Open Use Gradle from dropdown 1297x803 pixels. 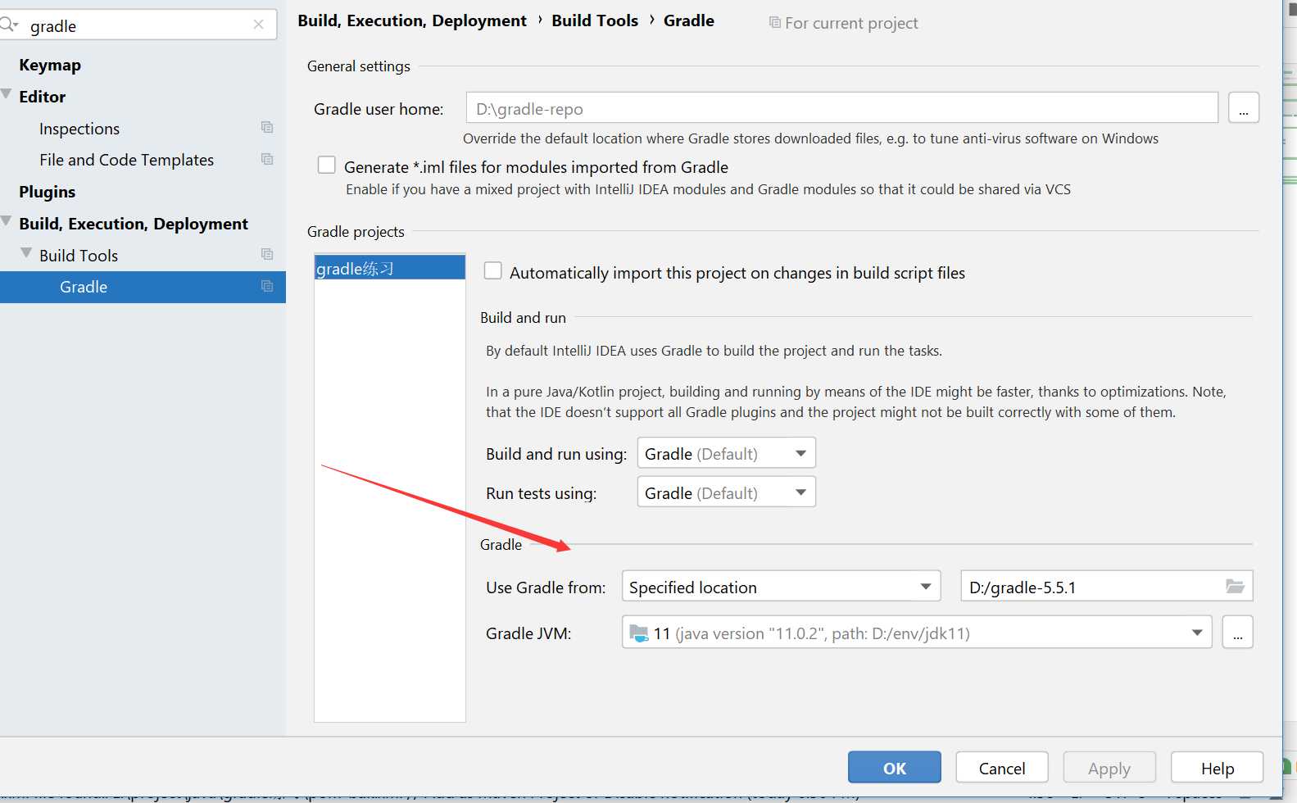(x=781, y=587)
